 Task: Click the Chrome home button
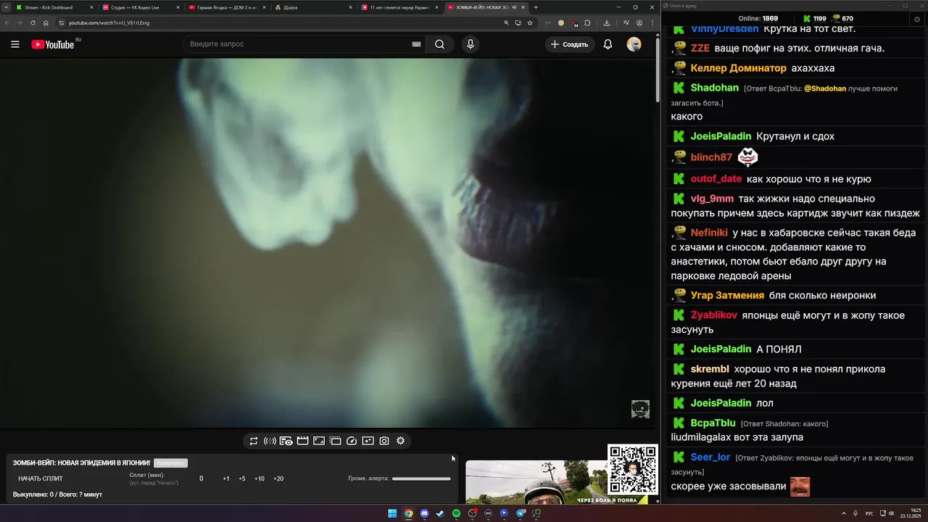tap(46, 22)
